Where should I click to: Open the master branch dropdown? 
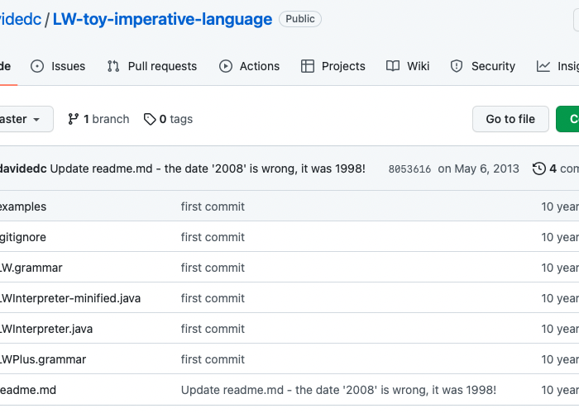pos(22,119)
